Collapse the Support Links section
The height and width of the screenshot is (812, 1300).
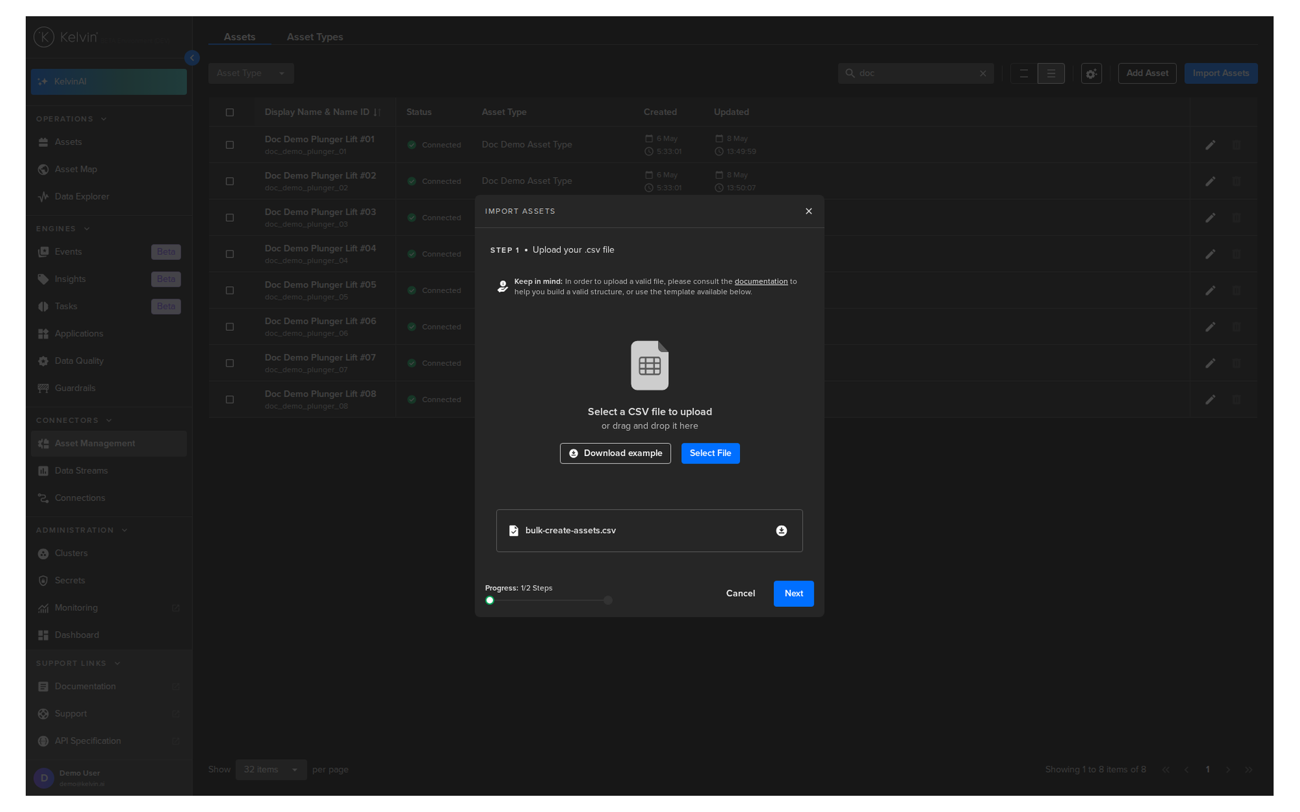point(117,663)
